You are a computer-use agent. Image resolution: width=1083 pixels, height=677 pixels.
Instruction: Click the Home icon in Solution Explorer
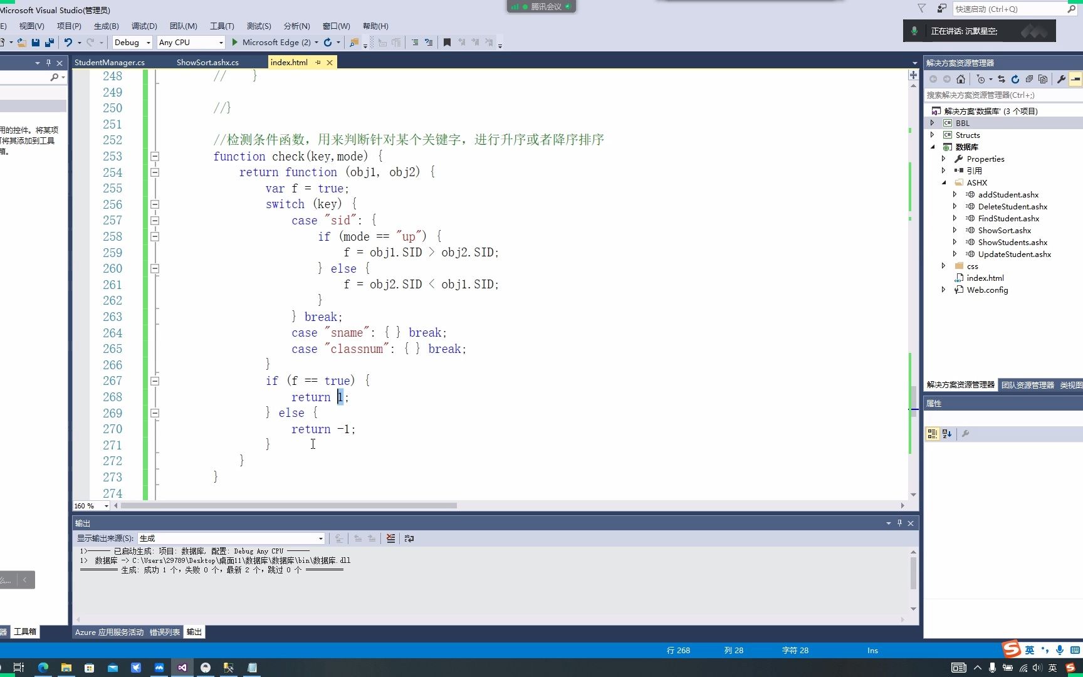coord(961,79)
